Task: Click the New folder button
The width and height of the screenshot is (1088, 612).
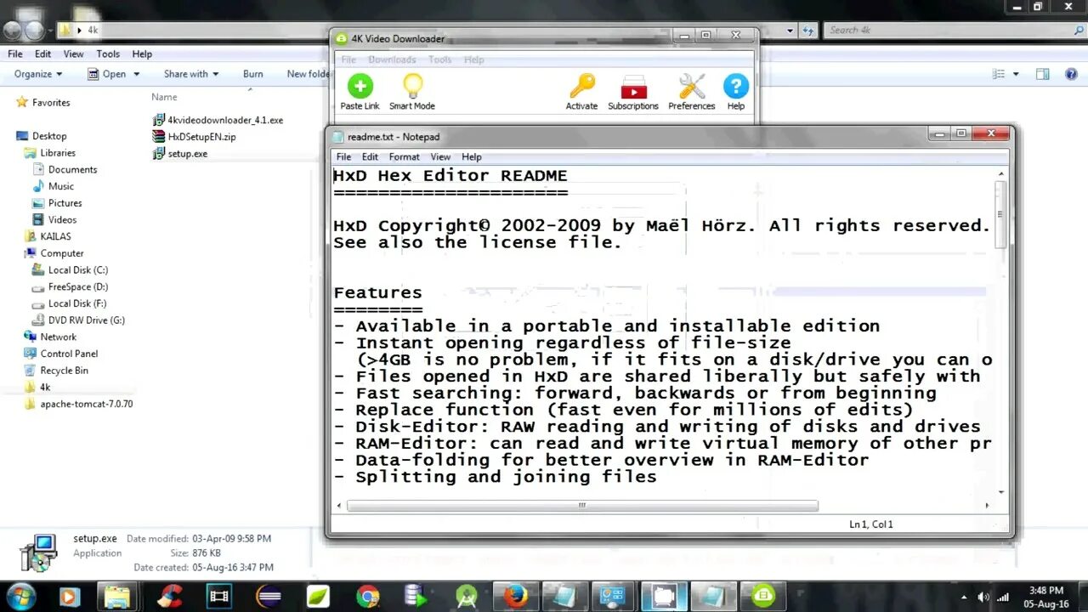Action: click(x=309, y=74)
